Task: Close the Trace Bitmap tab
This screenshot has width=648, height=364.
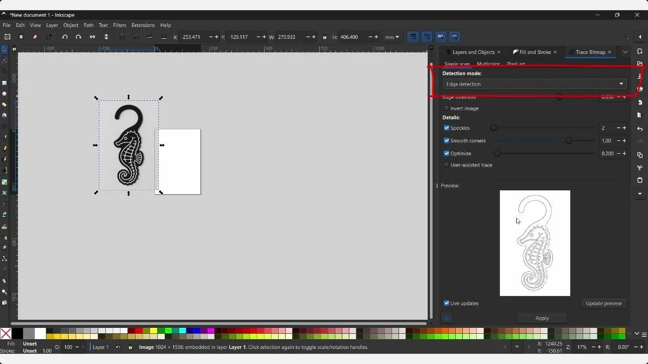Action: (610, 52)
